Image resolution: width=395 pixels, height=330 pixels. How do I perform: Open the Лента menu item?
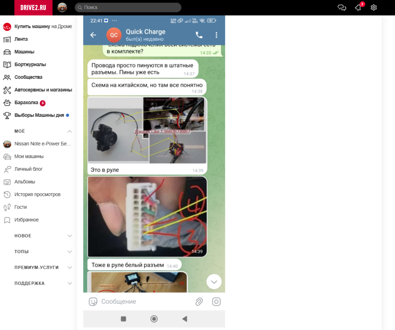pyautogui.click(x=21, y=39)
